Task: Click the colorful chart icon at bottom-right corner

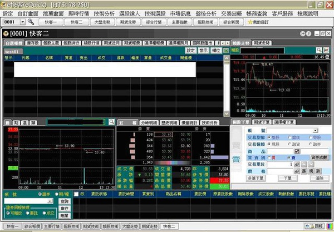Action: click(330, 226)
